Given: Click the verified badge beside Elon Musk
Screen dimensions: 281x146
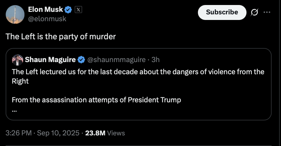Looking at the screenshot, I should coord(68,10).
